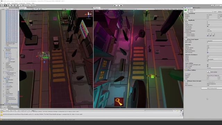Screen dimensions: 222x125
Task: Expand the Info foldout
Action: click(185, 37)
